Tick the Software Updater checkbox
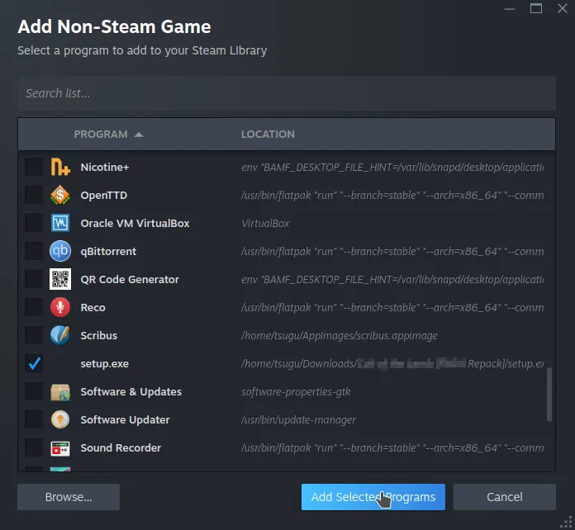 tap(34, 419)
